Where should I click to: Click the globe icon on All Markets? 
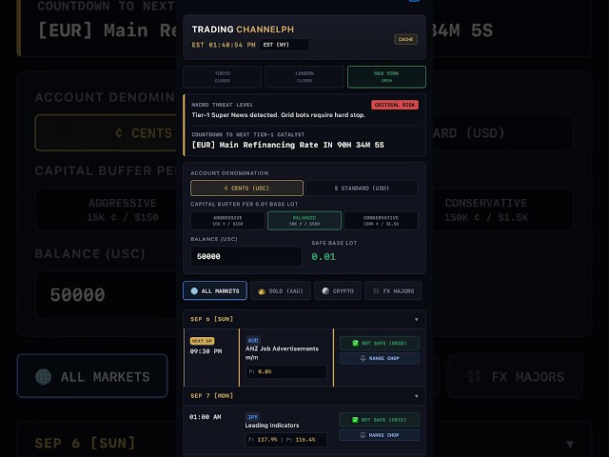(194, 290)
